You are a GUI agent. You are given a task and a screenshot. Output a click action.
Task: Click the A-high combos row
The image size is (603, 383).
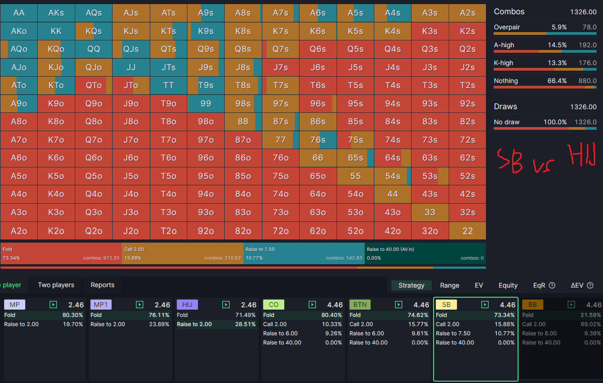coord(545,46)
